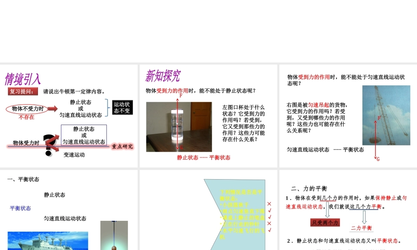Click the red text 重点研究
Viewport: 417px width, 250px height.
[x=122, y=146]
